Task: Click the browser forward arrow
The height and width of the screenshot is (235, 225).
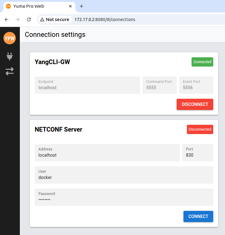Action: (18, 20)
